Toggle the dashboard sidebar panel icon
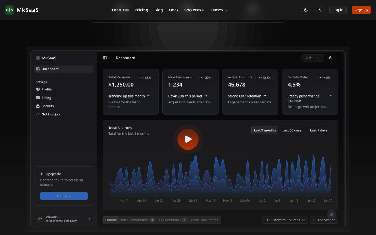 point(105,58)
